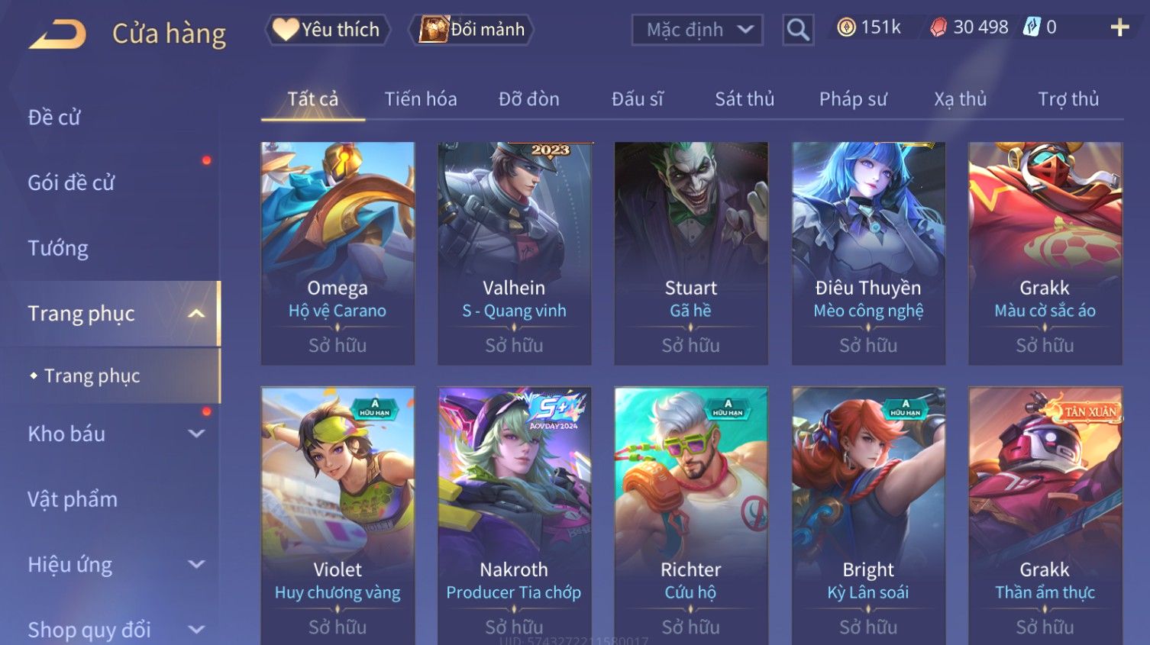Click the chest icon in Đổi mảnh
1150x645 pixels.
[x=433, y=30]
